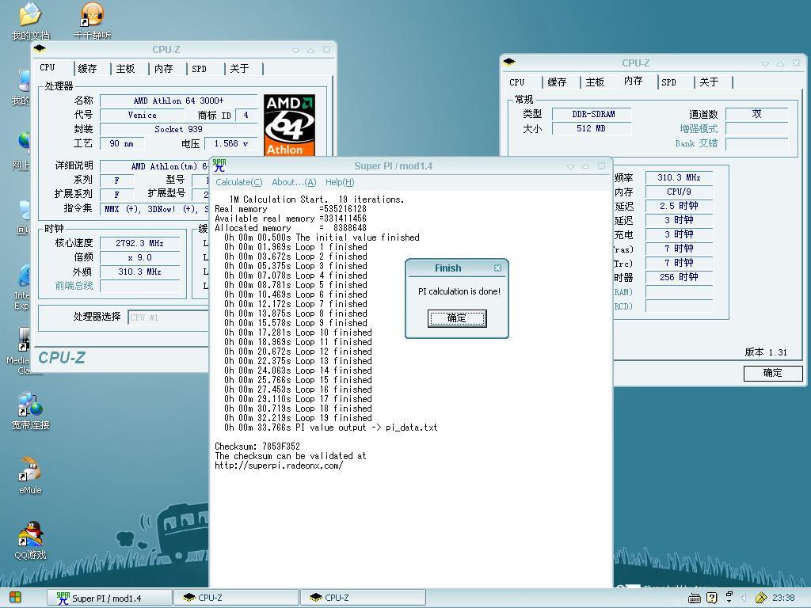The image size is (811, 608).
Task: Click the DDR-SDRAM memory type value
Action: coord(592,114)
